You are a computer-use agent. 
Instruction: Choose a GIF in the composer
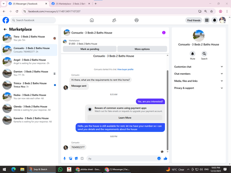tap(82, 158)
